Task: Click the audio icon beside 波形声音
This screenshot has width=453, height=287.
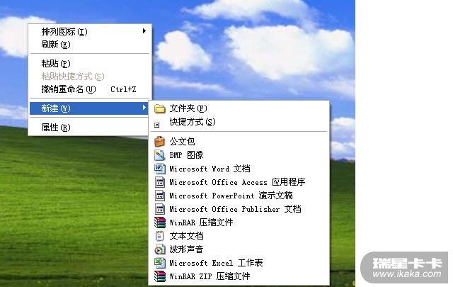Action: tap(160, 249)
